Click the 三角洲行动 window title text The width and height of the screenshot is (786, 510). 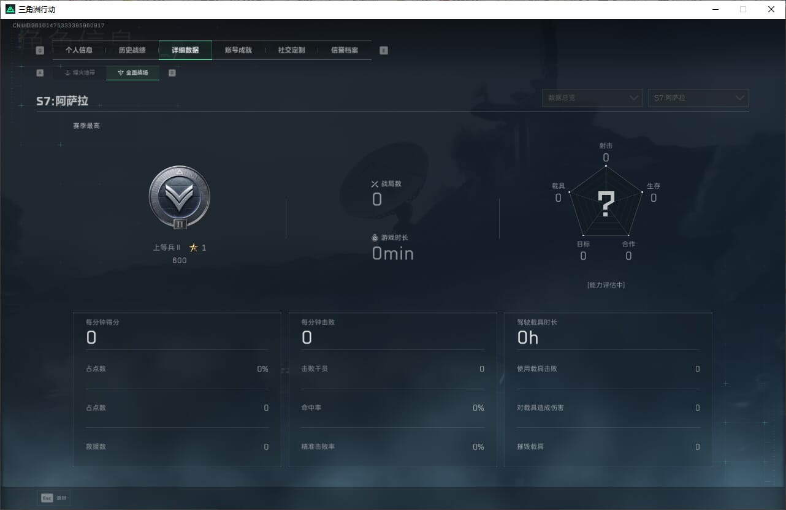(37, 10)
